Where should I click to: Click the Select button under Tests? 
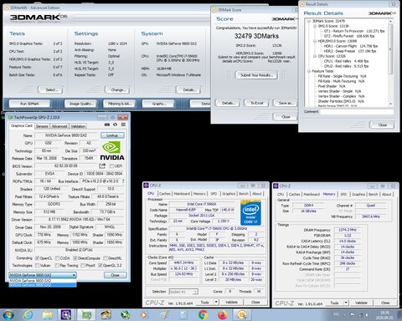50,90
